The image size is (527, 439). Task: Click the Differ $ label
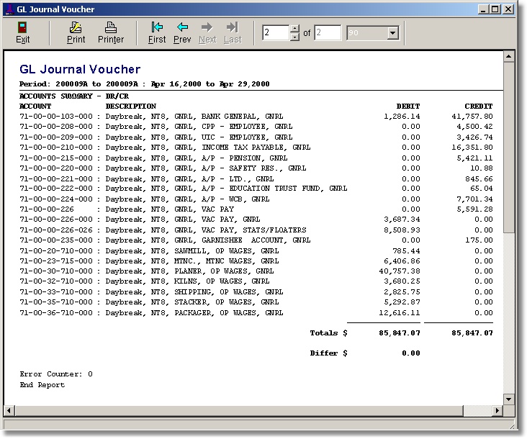[328, 353]
